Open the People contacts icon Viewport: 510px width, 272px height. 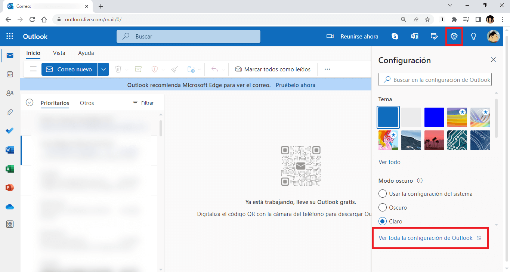(10, 93)
